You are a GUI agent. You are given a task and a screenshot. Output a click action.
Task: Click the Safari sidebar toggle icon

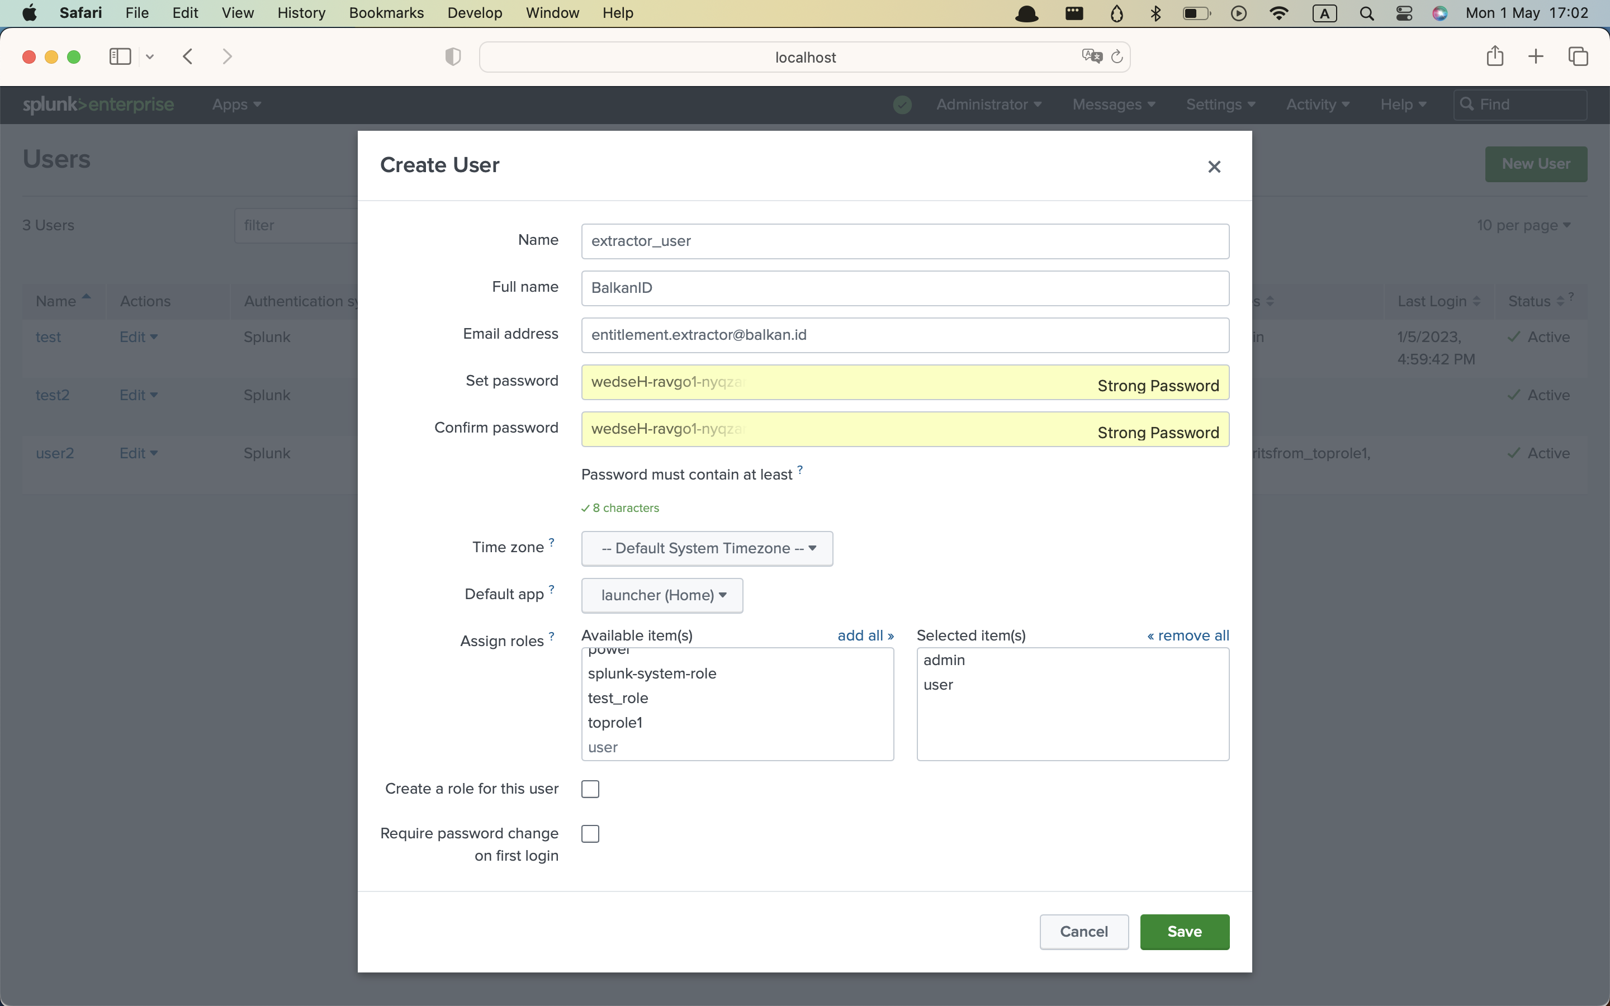click(120, 56)
